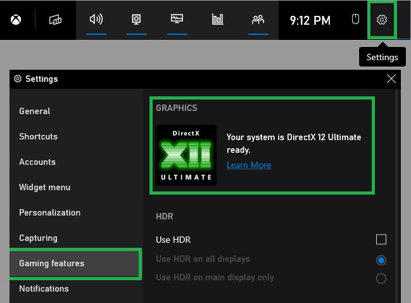This screenshot has height=303, width=411.
Task: Click the HDR section heading
Action: pos(165,216)
